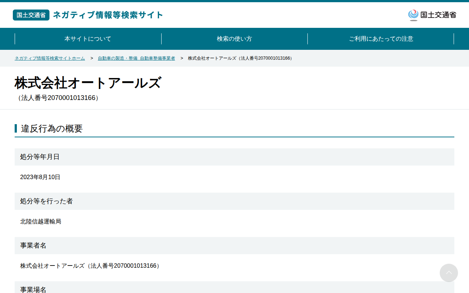This screenshot has width=469, height=293.
Task: Click the 処分等年月日 row header
Action: [x=234, y=157]
